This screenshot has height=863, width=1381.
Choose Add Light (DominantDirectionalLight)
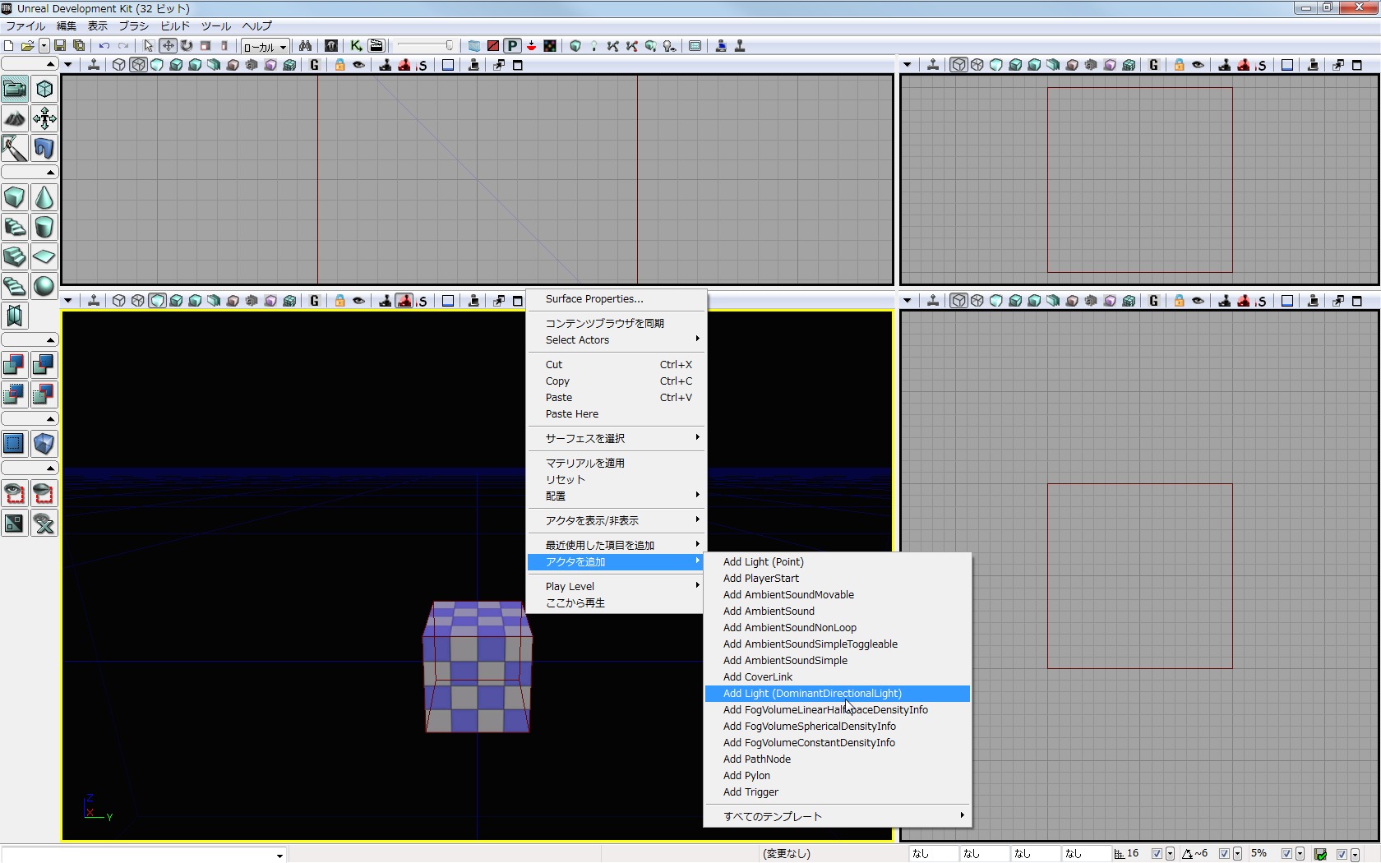click(812, 694)
